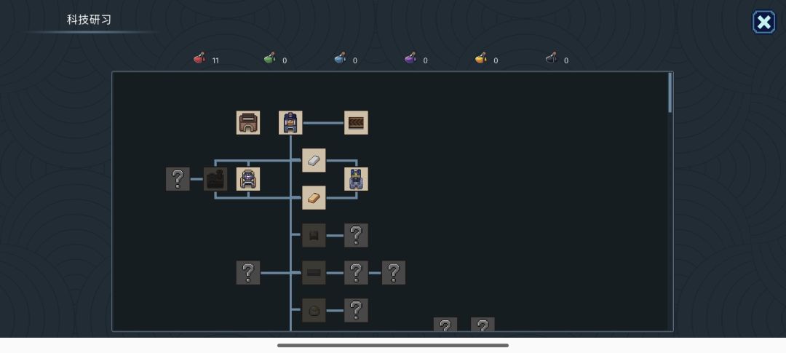This screenshot has height=353, width=786.
Task: Click the tech tree vertical scrollbar thumb
Action: pos(670,92)
